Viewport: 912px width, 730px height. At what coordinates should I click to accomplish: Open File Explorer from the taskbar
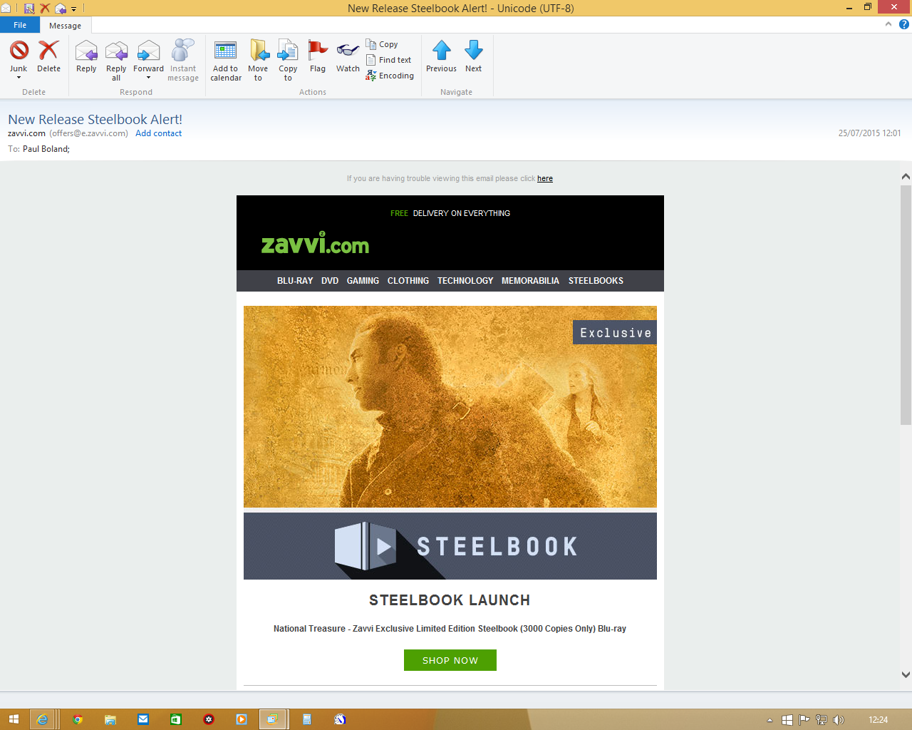[110, 719]
